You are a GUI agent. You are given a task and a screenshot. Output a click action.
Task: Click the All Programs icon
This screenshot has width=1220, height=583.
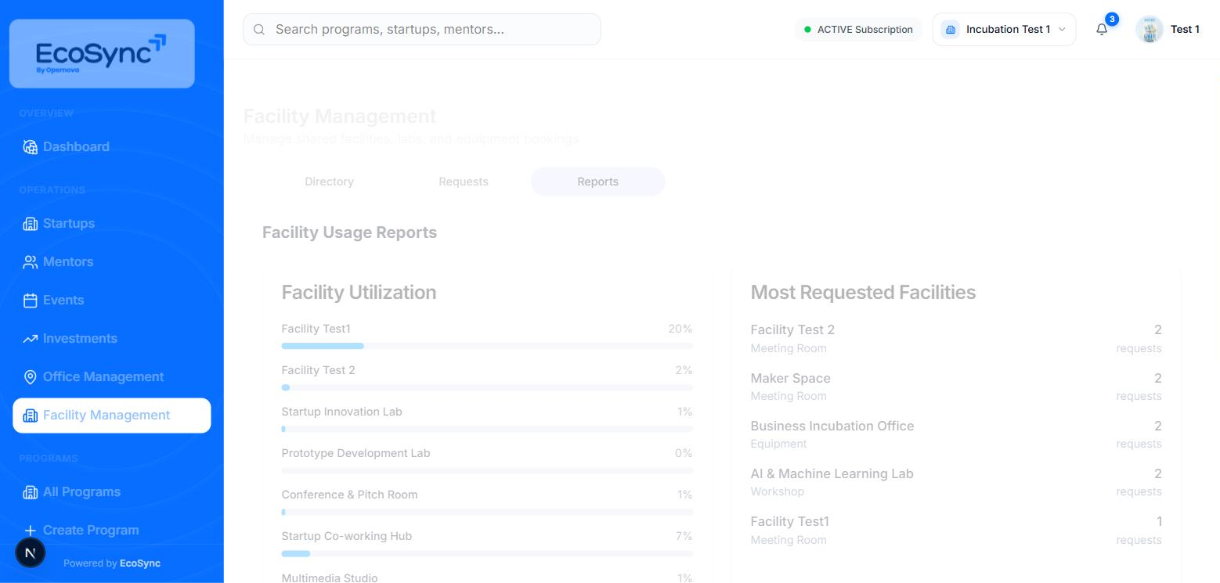coord(31,492)
